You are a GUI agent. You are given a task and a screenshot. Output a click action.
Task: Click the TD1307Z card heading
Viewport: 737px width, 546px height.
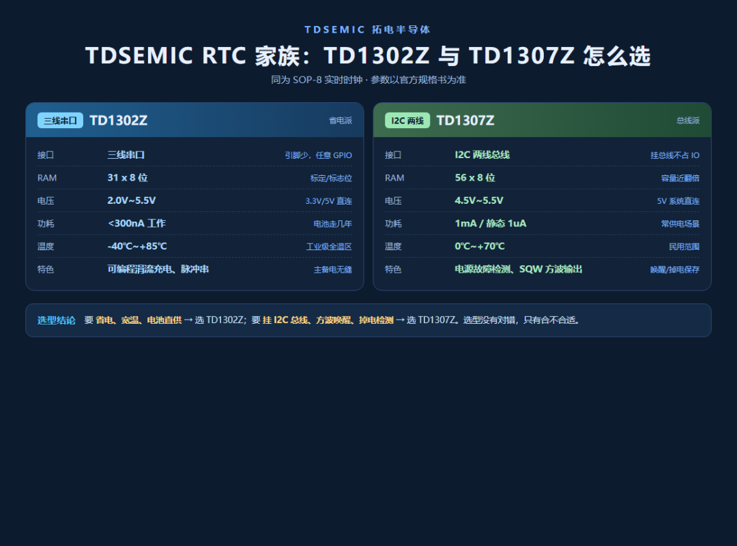[465, 121]
